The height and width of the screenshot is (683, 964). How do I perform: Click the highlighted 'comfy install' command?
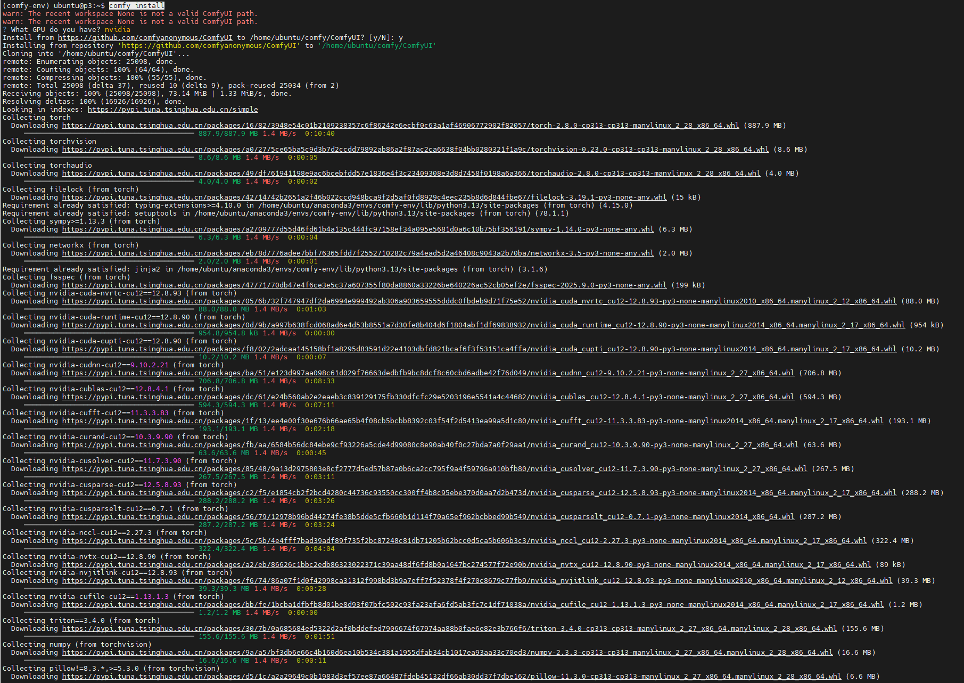coord(137,5)
